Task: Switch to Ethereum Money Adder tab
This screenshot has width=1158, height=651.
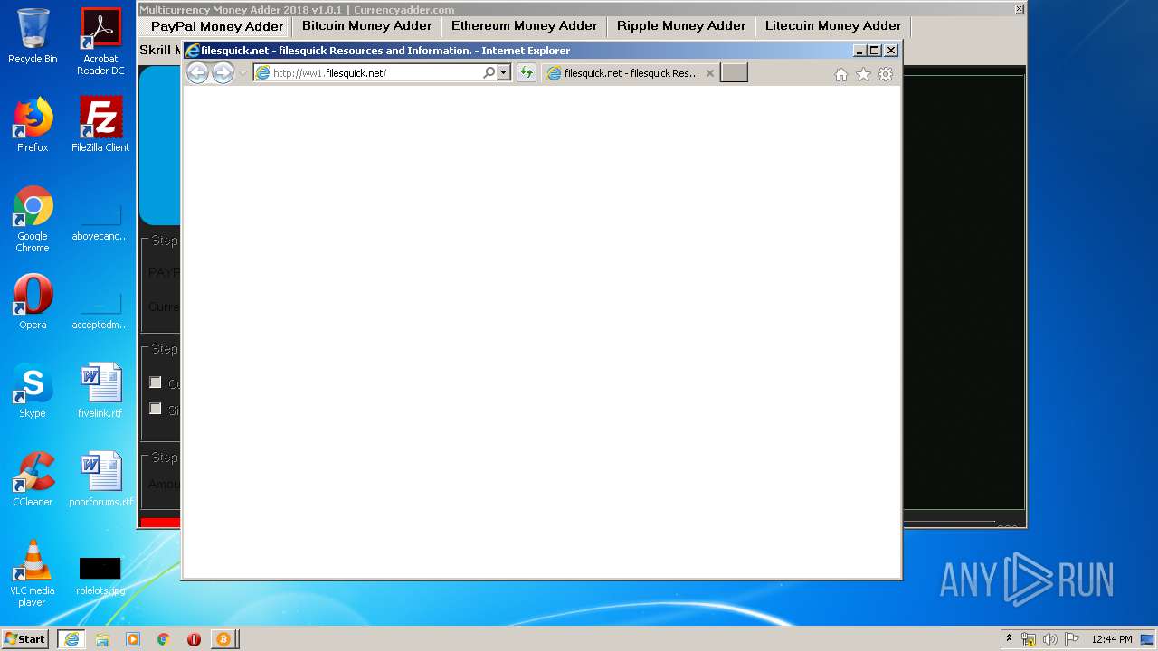Action: [x=524, y=26]
